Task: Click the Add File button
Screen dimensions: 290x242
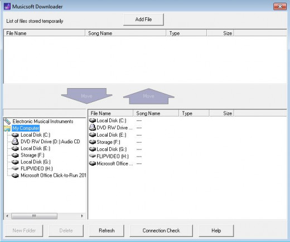Action: [143, 20]
